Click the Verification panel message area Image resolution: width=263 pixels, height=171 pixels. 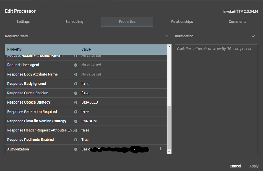(x=216, y=99)
